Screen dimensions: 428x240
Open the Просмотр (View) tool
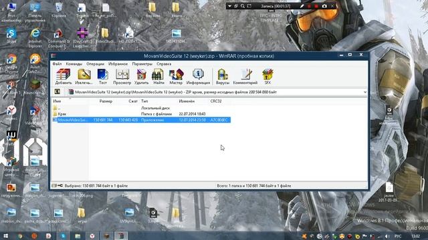coord(122,77)
